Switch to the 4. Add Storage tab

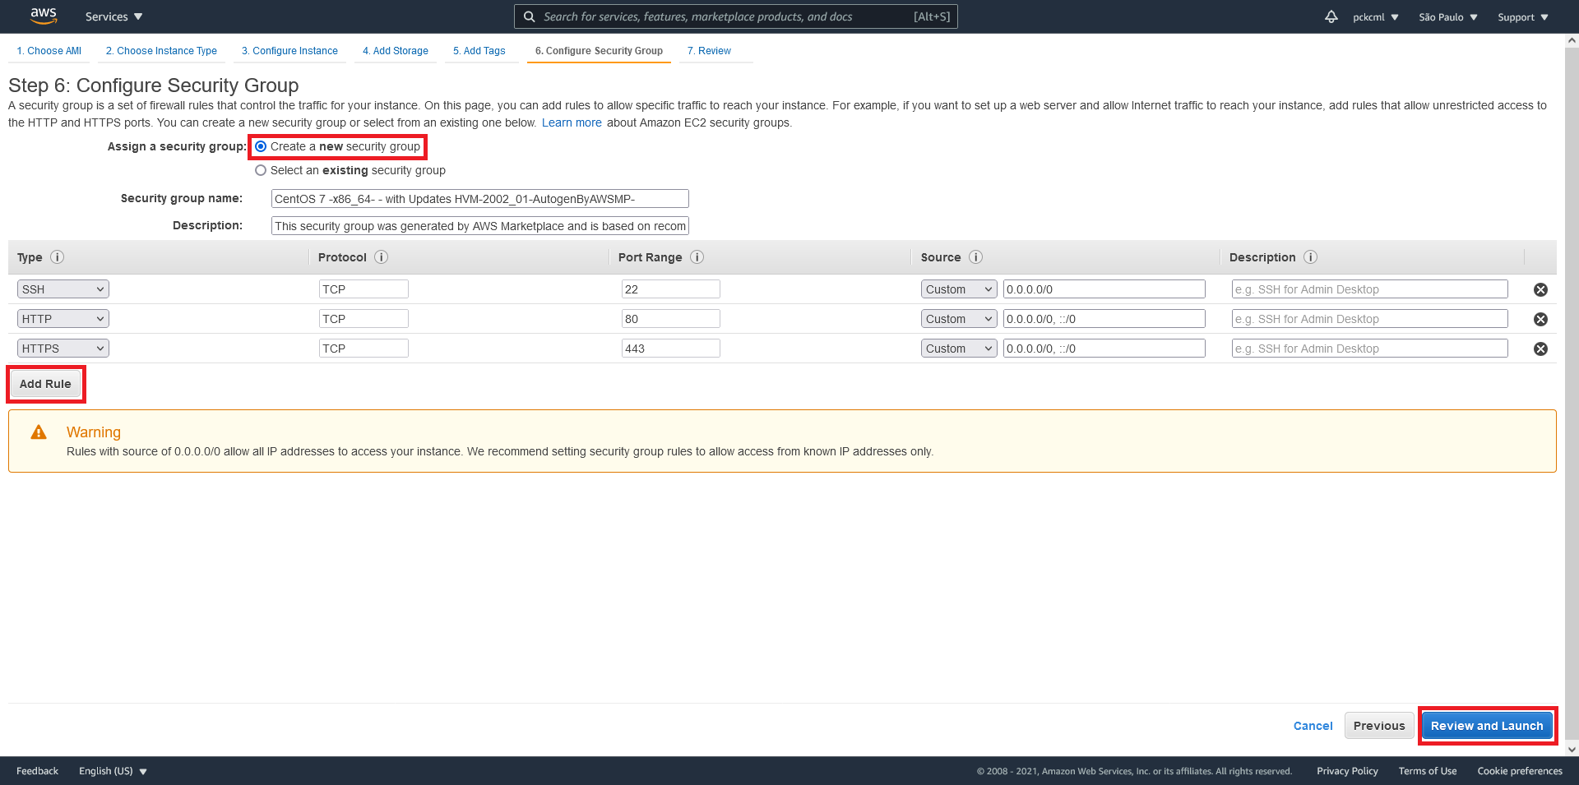[396, 51]
